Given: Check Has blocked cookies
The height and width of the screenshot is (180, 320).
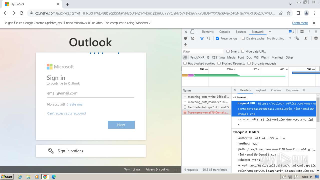Looking at the screenshot, I should click(185, 63).
